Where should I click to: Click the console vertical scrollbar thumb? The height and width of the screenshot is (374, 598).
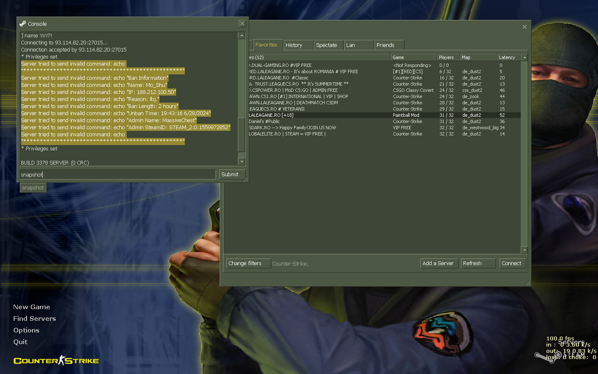(x=242, y=134)
